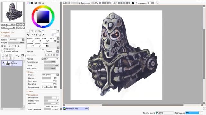Flip canvas view horizontally in toolbar
The image size is (206, 115).
tap(133, 3)
